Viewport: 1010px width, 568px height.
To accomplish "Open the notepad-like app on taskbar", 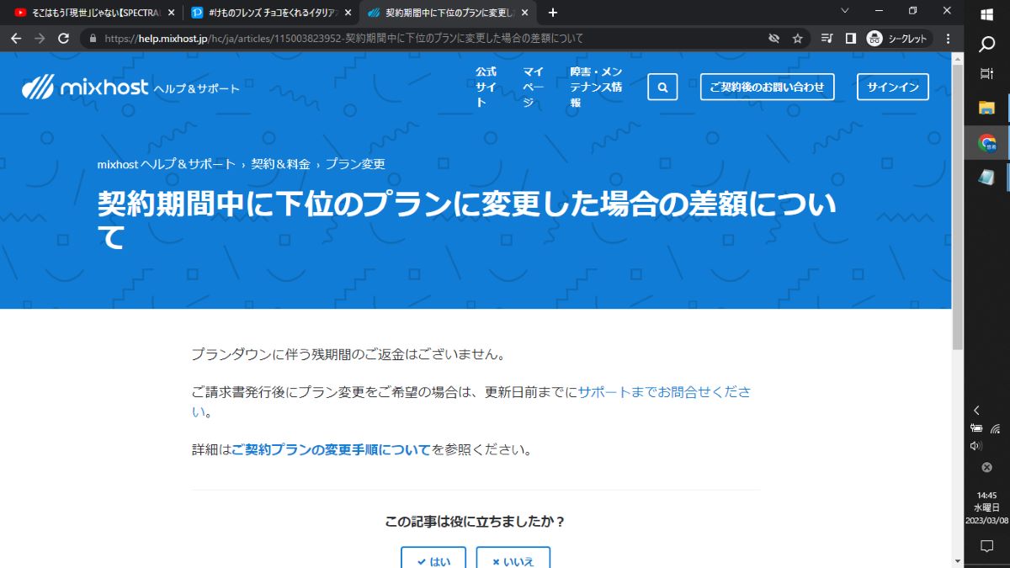I will coord(987,177).
